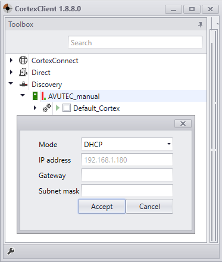Click the Gateway input field
Viewport: 222px width, 262px height.
coord(127,175)
